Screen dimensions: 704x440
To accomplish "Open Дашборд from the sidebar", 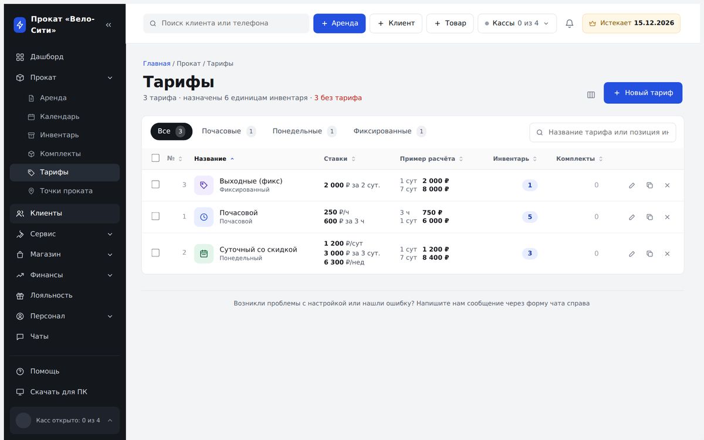I will point(65,57).
